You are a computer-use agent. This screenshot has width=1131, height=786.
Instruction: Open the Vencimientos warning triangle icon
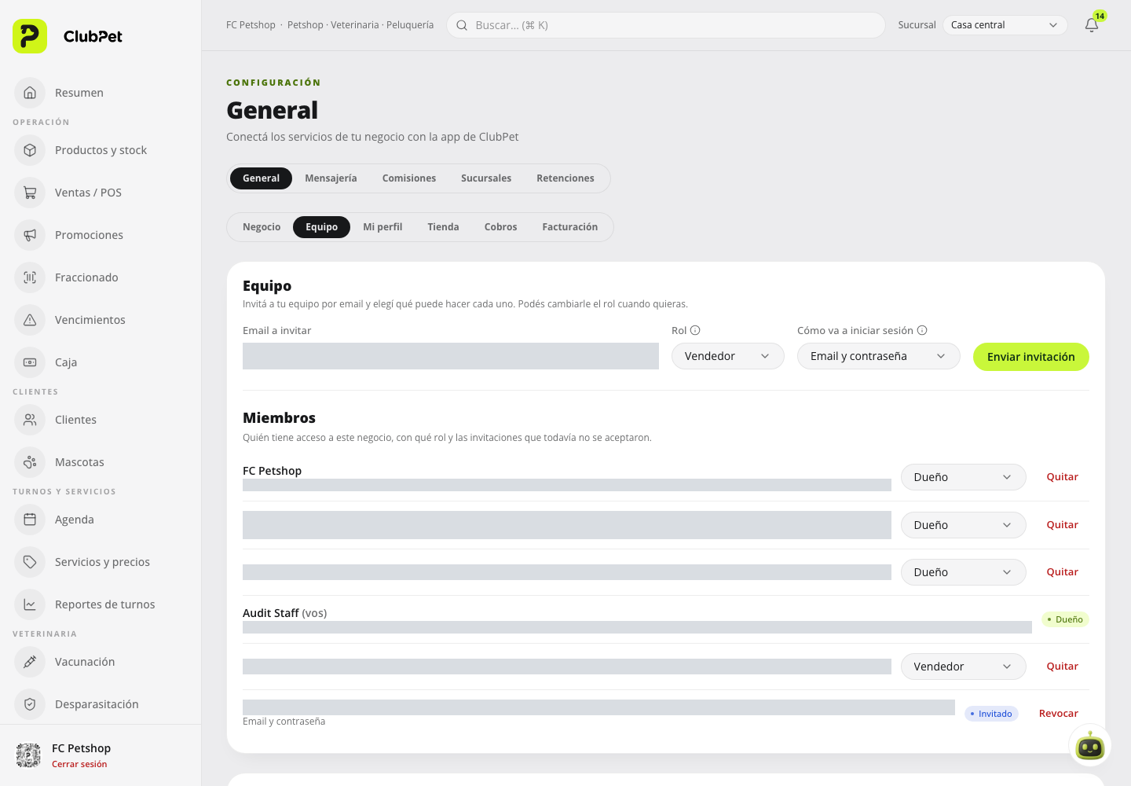pos(30,320)
